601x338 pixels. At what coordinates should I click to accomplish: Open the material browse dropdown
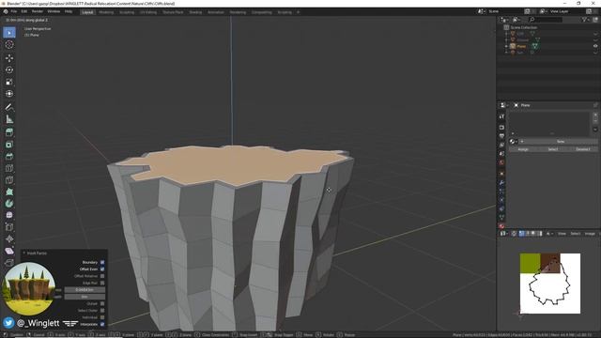click(513, 142)
